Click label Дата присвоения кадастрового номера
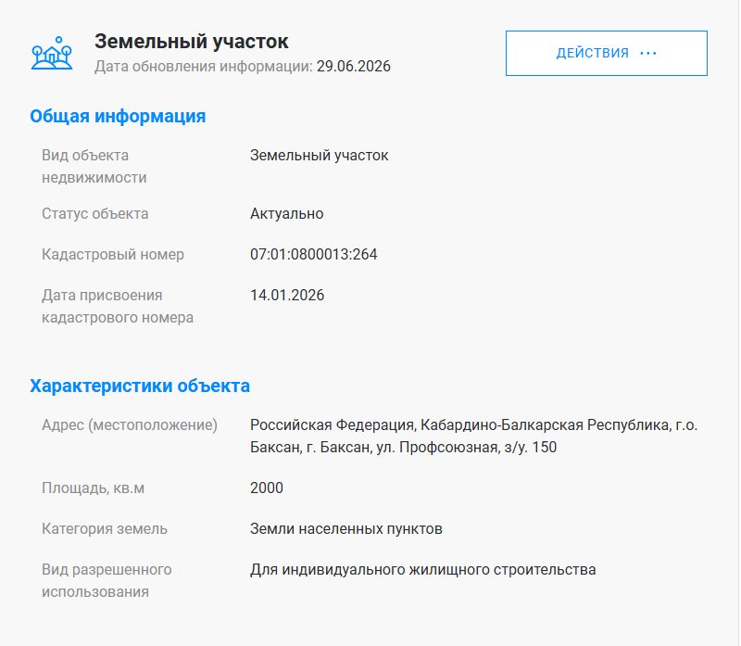 point(118,306)
